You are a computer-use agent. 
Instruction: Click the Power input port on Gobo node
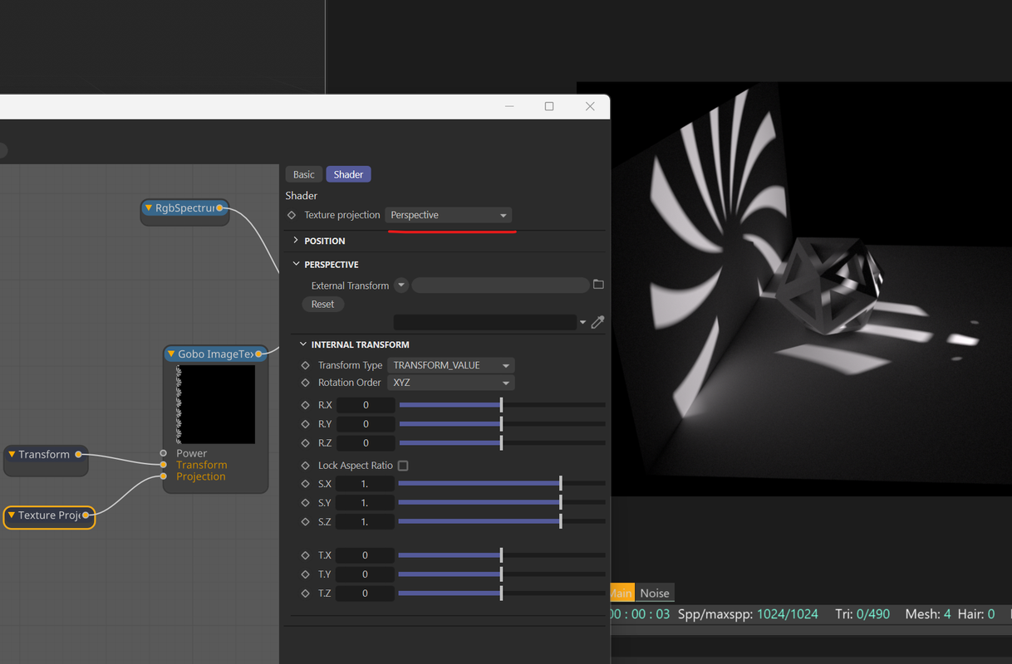[x=164, y=453]
